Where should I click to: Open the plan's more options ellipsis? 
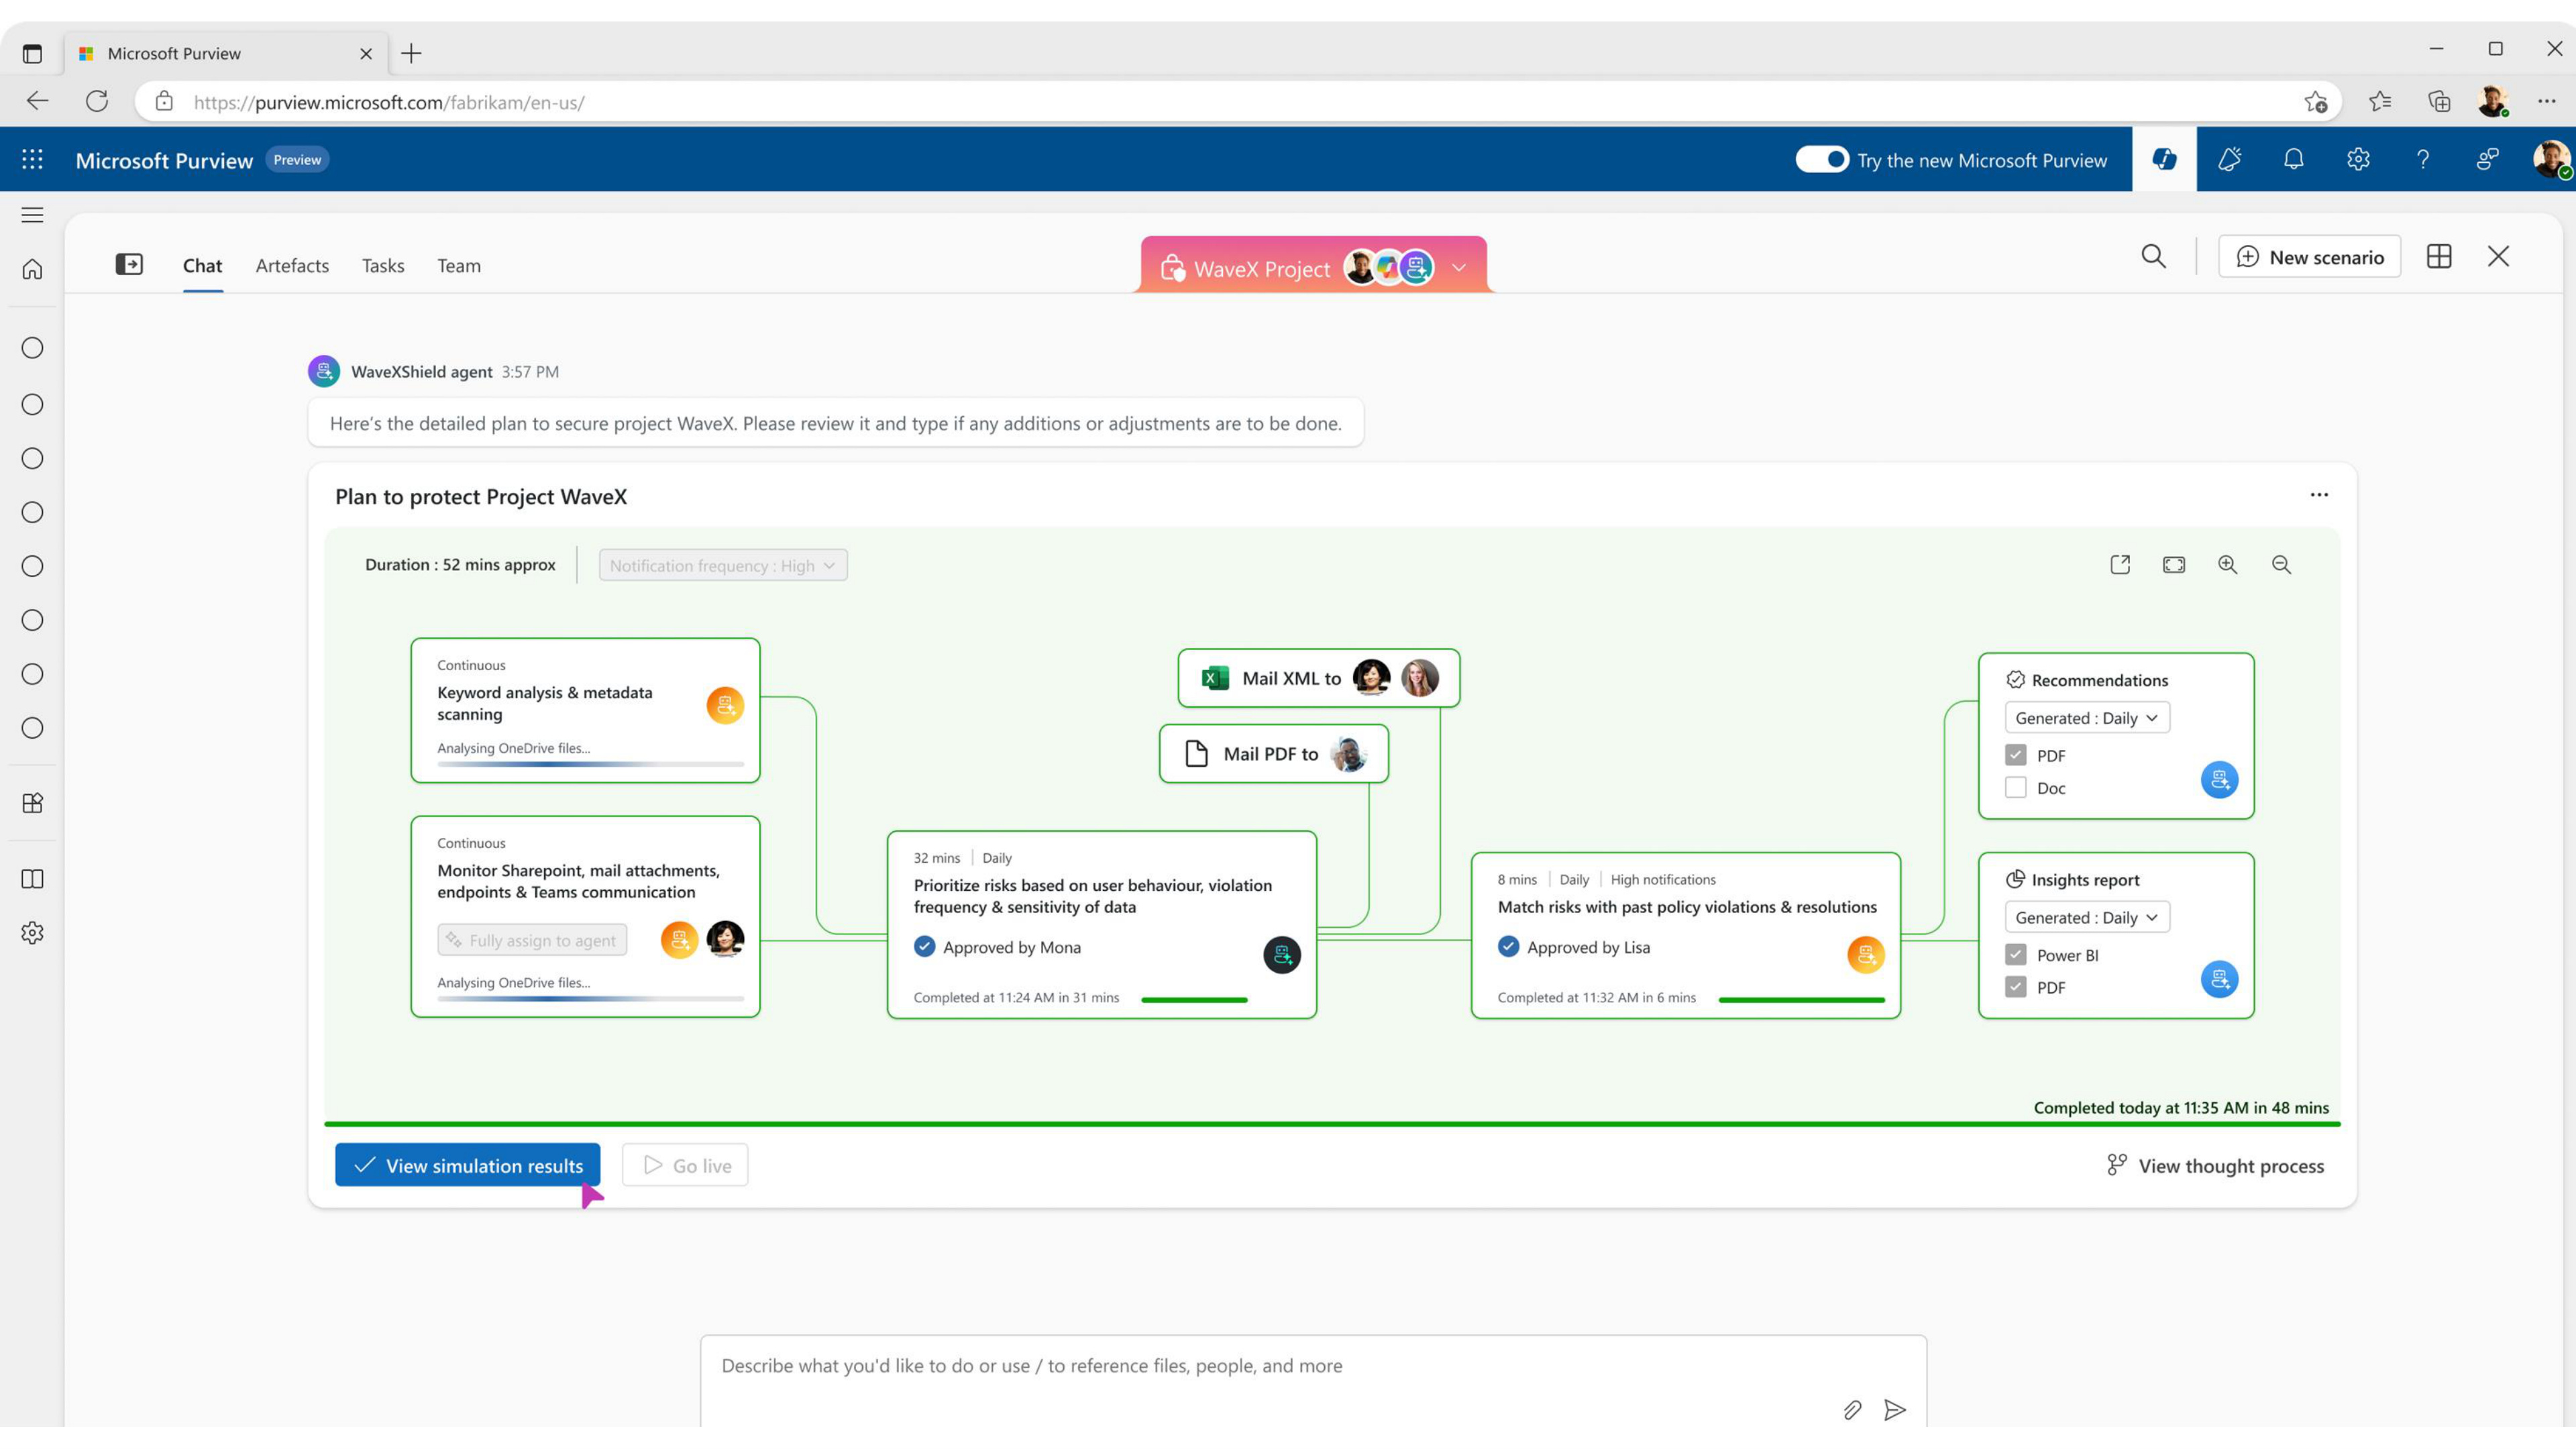click(2319, 495)
